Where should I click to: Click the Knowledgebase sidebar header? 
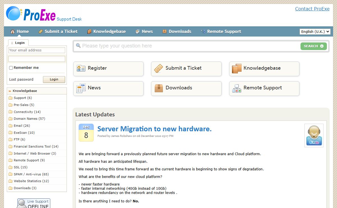37,91
